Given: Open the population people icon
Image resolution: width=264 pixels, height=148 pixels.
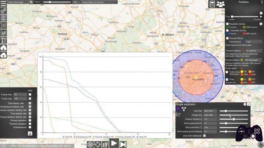Looking at the screenshot, I should (220, 4).
